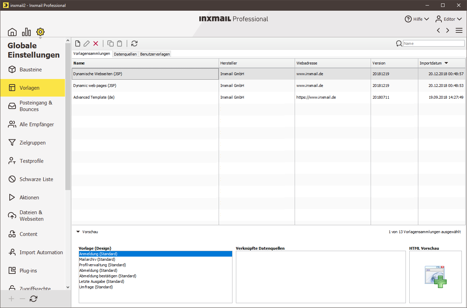The image size is (467, 308).
Task: Open the global settings gear icon
Action: pos(40,32)
